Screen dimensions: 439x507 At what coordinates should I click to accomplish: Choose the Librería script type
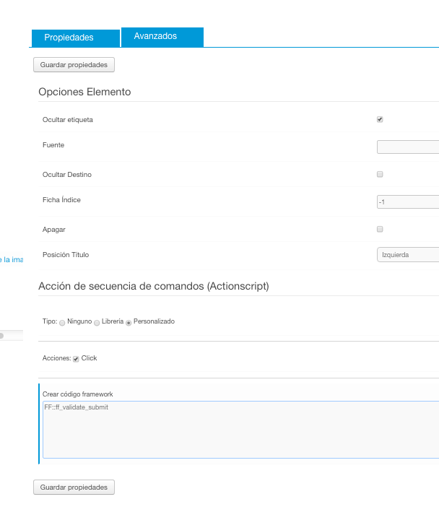[97, 323]
